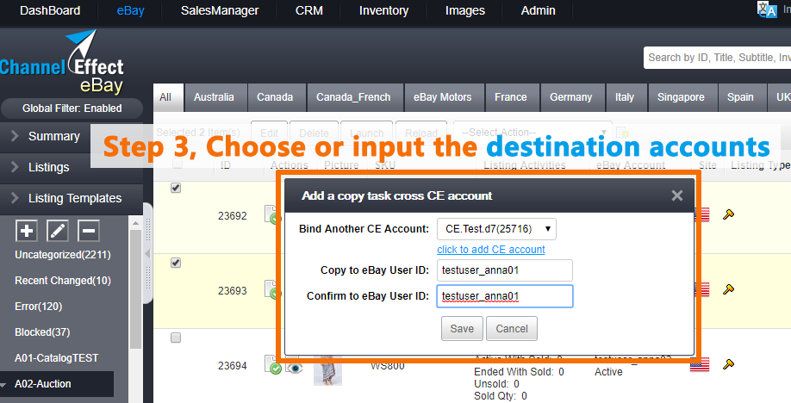
Task: Switch to the Germany site tab
Action: [570, 97]
